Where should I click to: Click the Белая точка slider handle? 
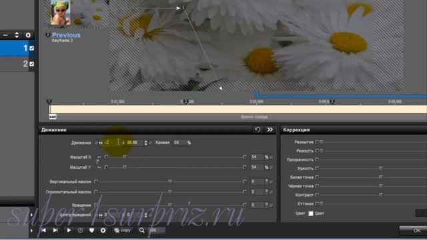pyautogui.click(x=381, y=177)
